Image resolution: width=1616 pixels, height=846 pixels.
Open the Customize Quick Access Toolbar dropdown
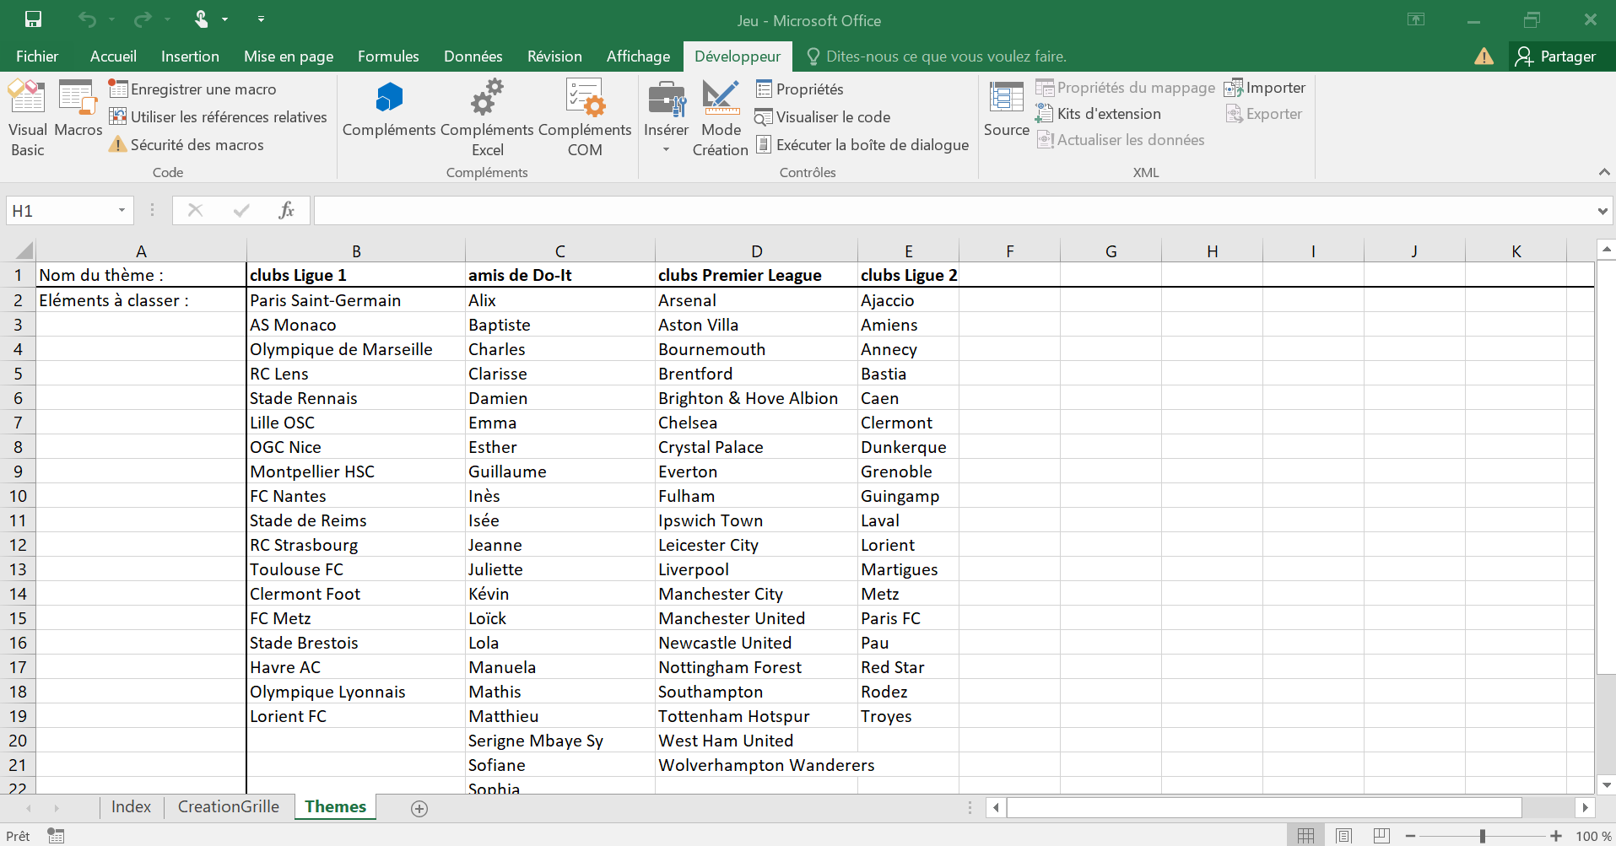[261, 19]
